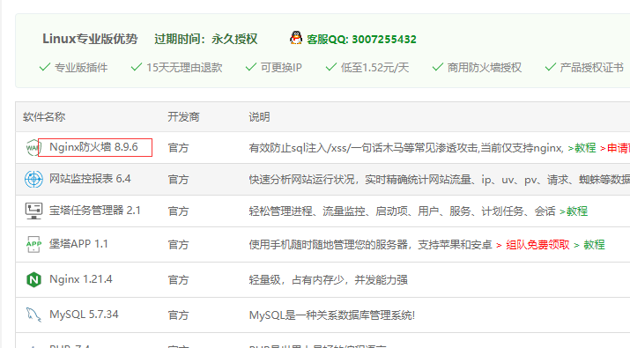Click the 客服QQ: 3007255432 contact link
Image resolution: width=630 pixels, height=348 pixels.
coord(361,40)
